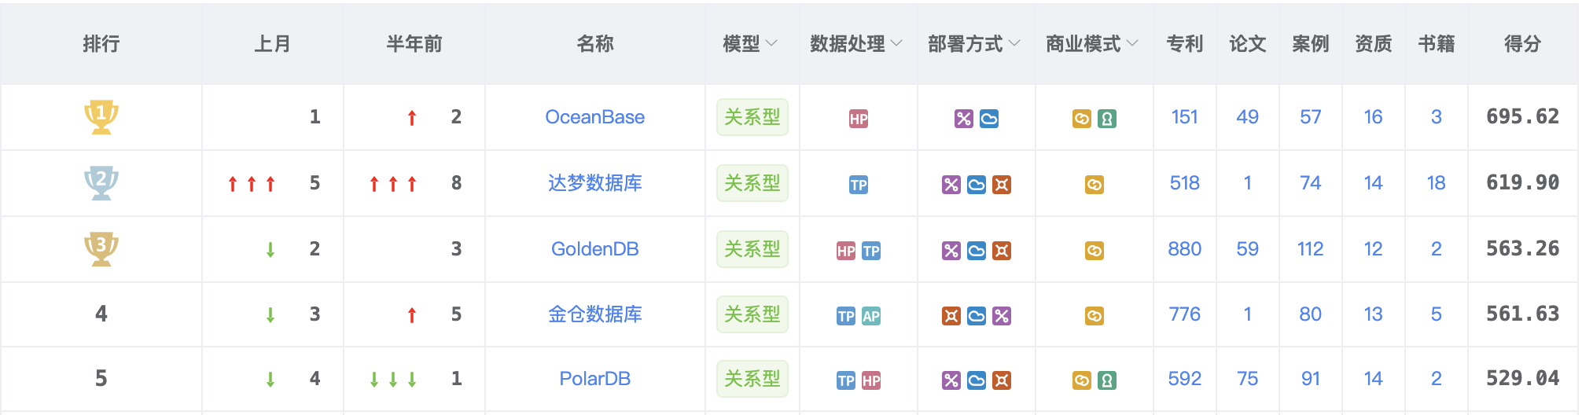Click the patent count 880 for GoldenDB
1582x415 pixels.
(1185, 249)
